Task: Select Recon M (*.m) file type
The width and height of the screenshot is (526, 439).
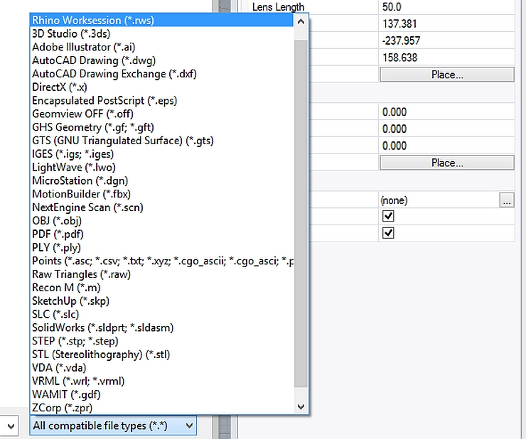Action: pyautogui.click(x=161, y=288)
